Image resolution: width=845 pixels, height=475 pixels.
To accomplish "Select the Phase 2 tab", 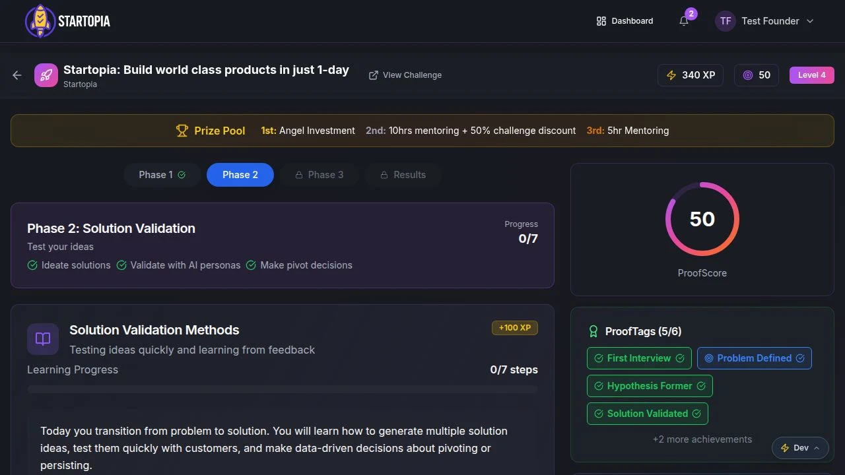I will click(240, 175).
